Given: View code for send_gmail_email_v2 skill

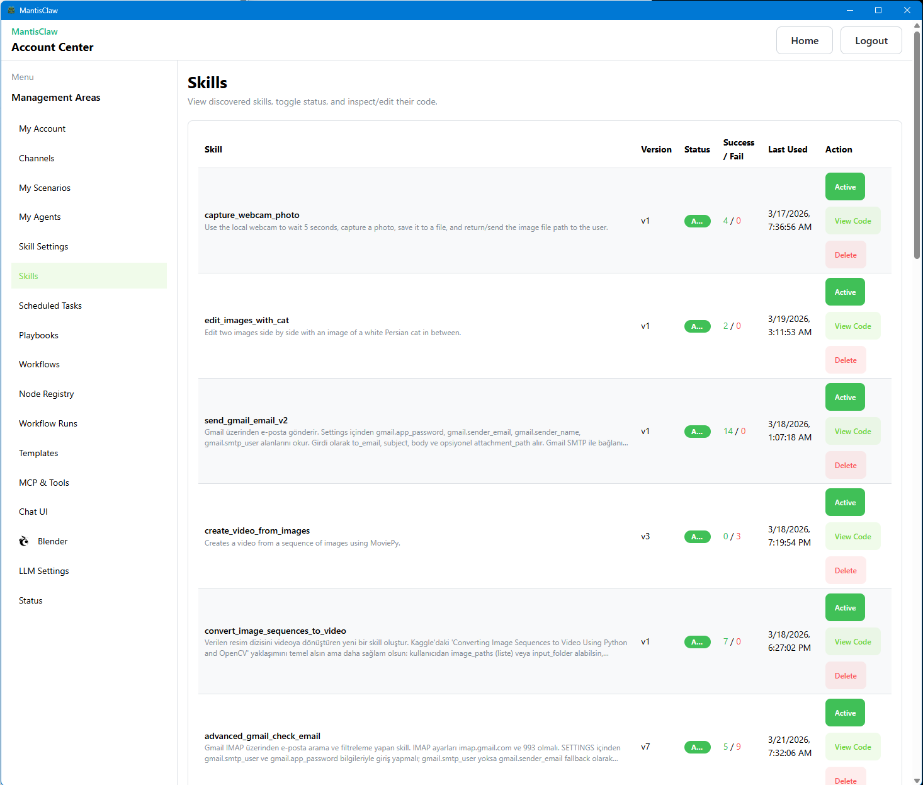Looking at the screenshot, I should point(852,432).
